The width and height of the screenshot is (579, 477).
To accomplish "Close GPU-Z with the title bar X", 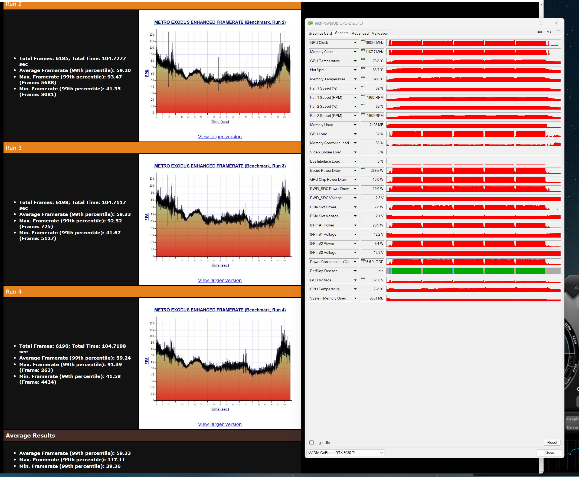I will coord(556,23).
